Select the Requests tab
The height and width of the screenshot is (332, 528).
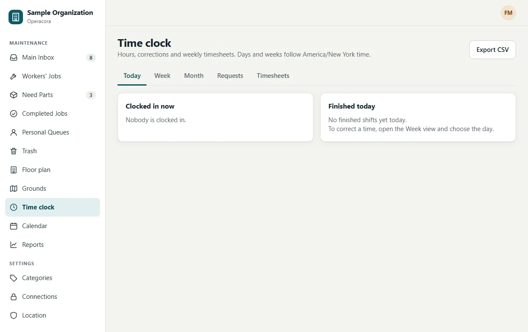tap(230, 76)
